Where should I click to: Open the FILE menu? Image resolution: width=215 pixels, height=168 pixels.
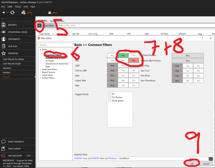pyautogui.click(x=3, y=6)
